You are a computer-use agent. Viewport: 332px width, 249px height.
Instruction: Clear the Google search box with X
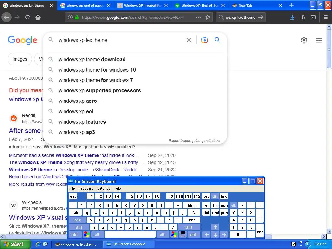point(189,40)
